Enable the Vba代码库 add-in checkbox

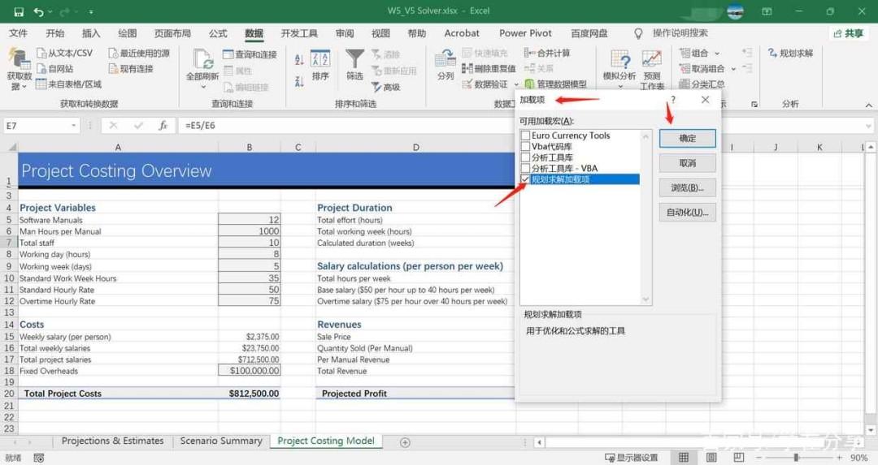525,146
